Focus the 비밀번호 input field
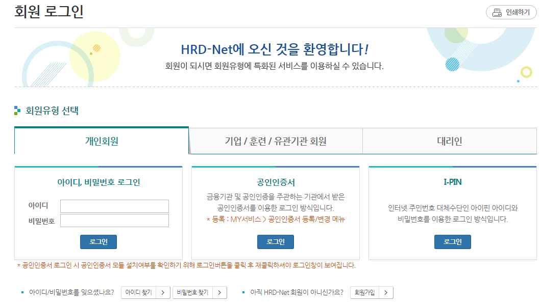Viewport: 542px width, 303px height. point(114,221)
